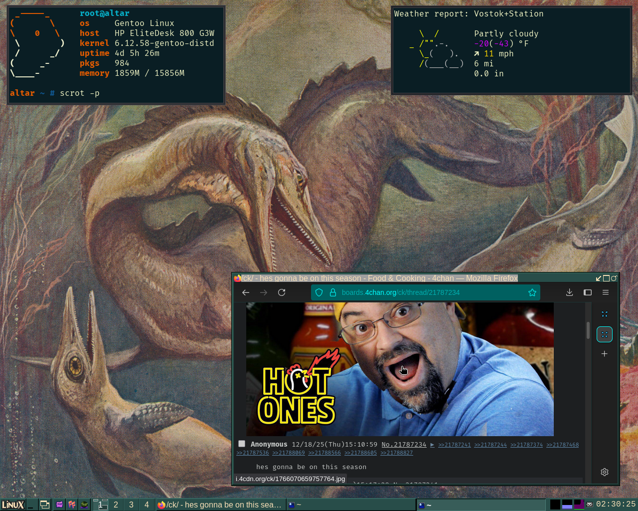Show site security info via padlock
This screenshot has height=511, width=638.
[332, 292]
